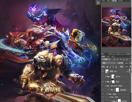
Task: Click the folder icon of 主SLOGN group
Action: tap(108, 86)
